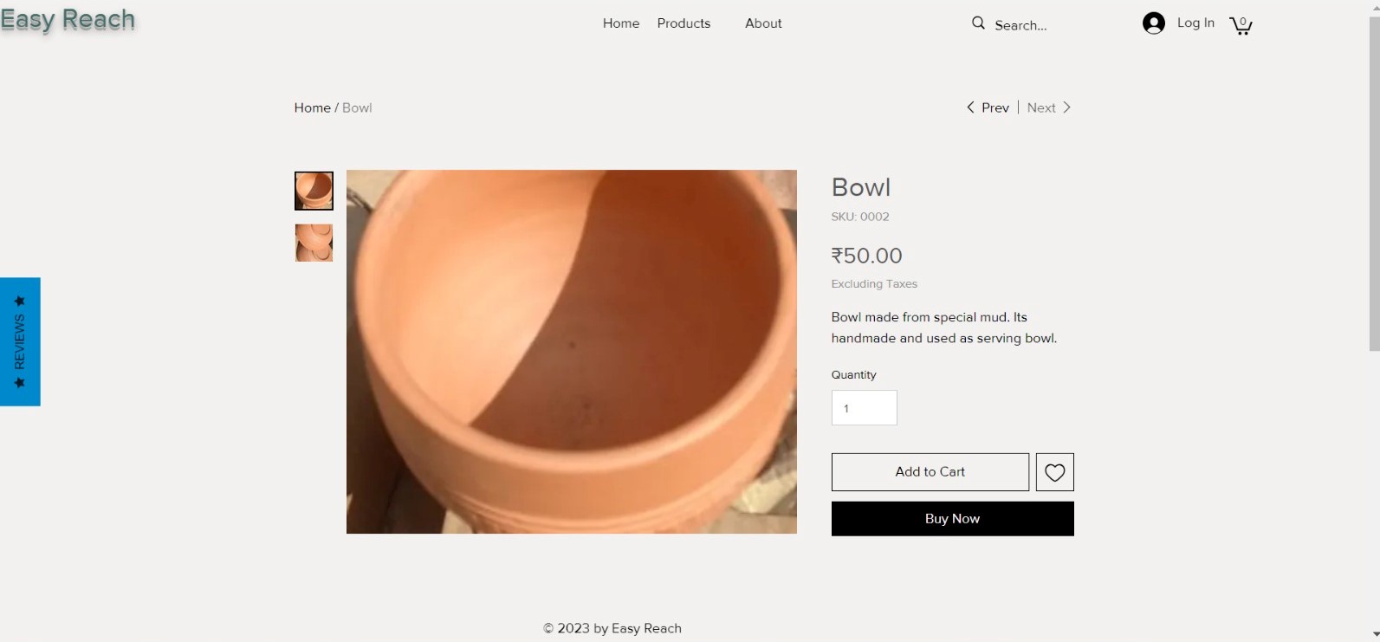
Task: Click the Add to Cart button
Action: coord(930,472)
